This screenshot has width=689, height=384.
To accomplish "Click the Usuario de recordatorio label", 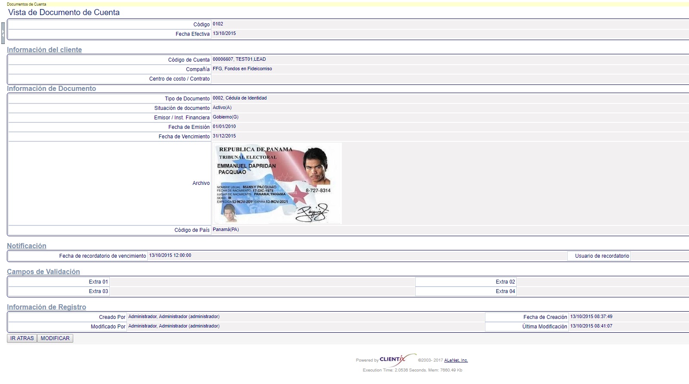I will coord(602,256).
